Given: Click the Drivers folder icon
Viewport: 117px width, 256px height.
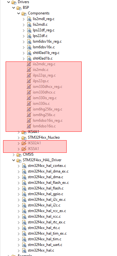Looking at the screenshot, I should point(14,2).
